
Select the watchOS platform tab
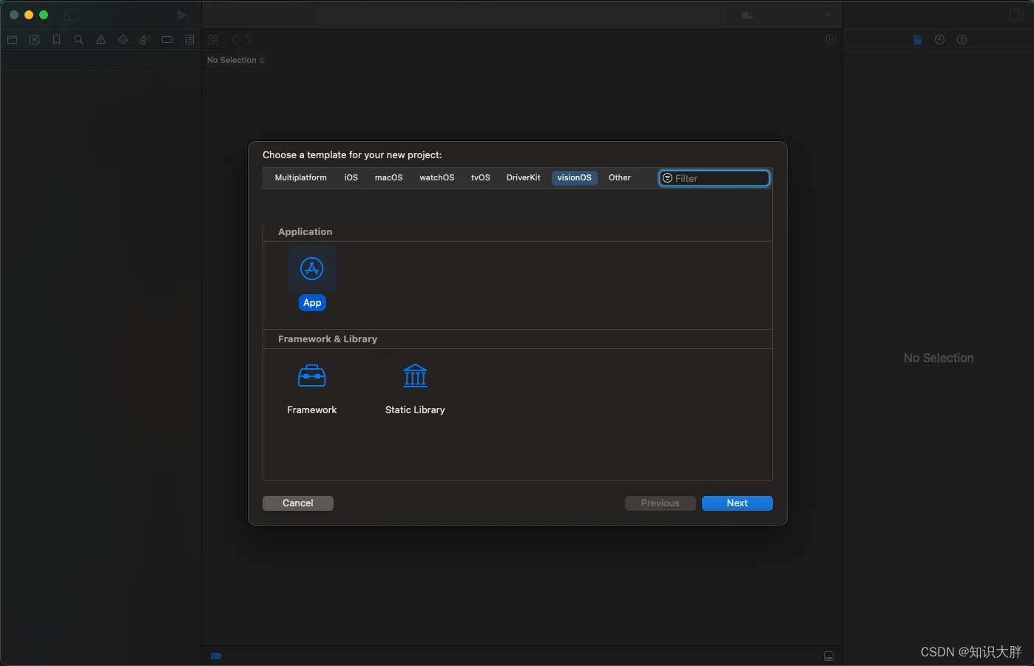coord(437,177)
